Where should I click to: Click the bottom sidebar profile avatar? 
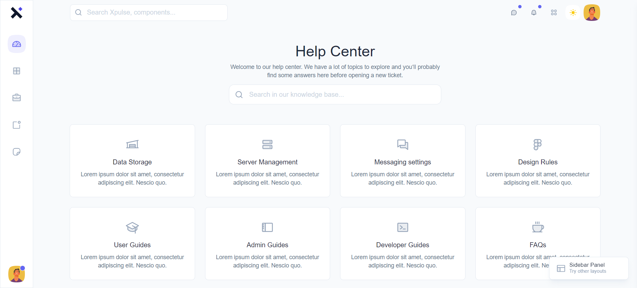coord(17,274)
